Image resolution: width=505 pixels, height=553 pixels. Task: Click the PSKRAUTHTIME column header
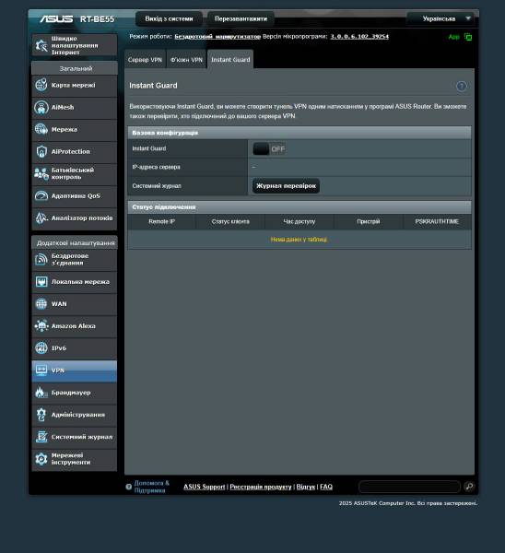pyautogui.click(x=437, y=221)
